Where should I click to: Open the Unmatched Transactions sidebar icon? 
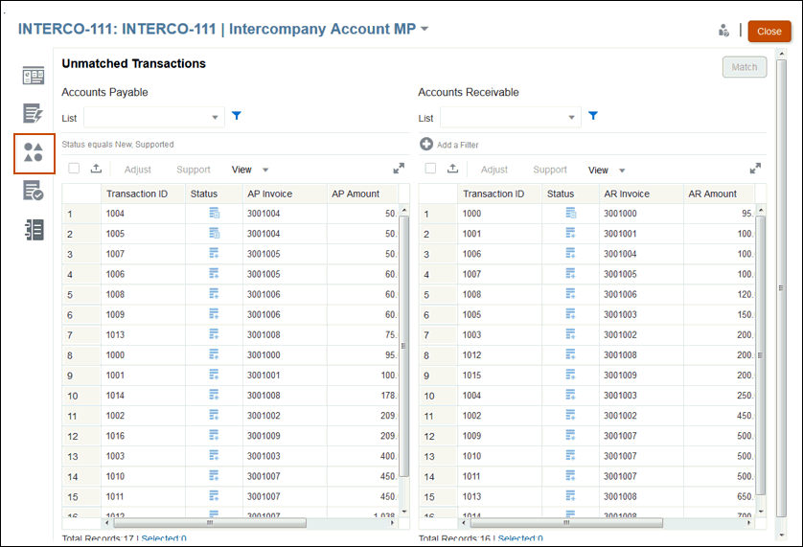click(34, 153)
